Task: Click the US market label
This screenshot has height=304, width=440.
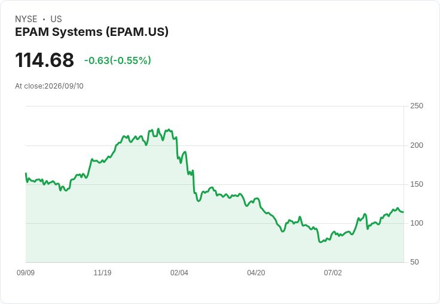Action: click(56, 19)
